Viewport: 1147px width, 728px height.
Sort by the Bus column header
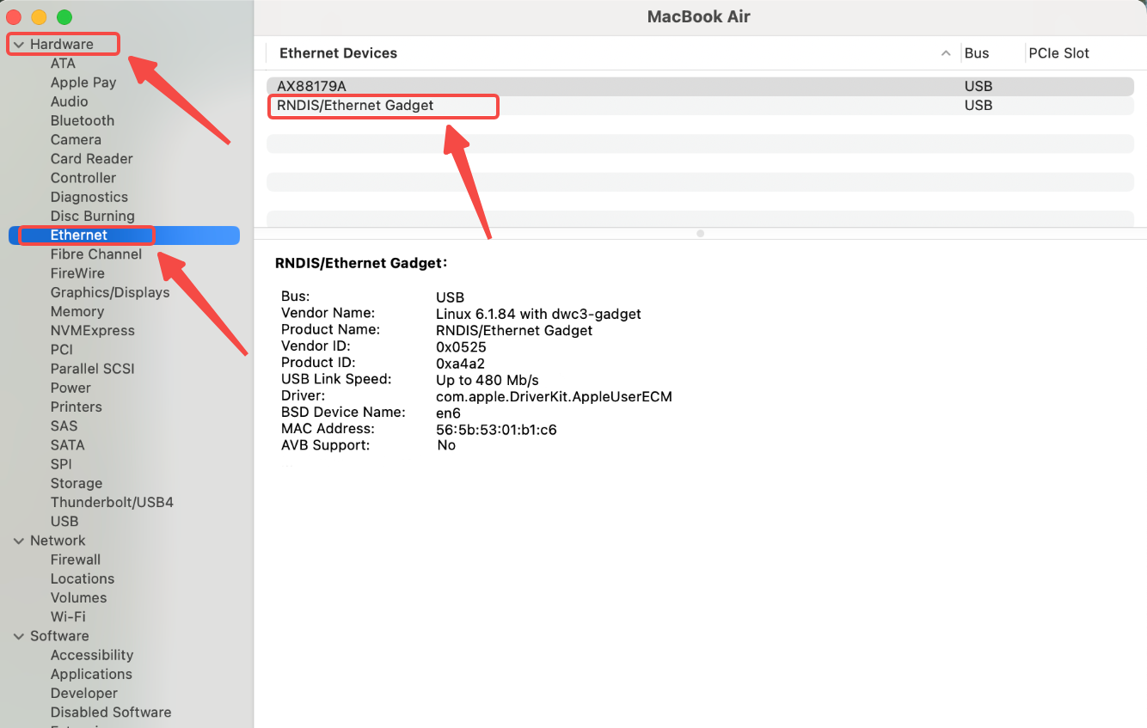coord(977,53)
